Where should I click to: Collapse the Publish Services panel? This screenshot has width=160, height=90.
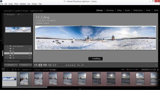pyautogui.click(x=5, y=61)
